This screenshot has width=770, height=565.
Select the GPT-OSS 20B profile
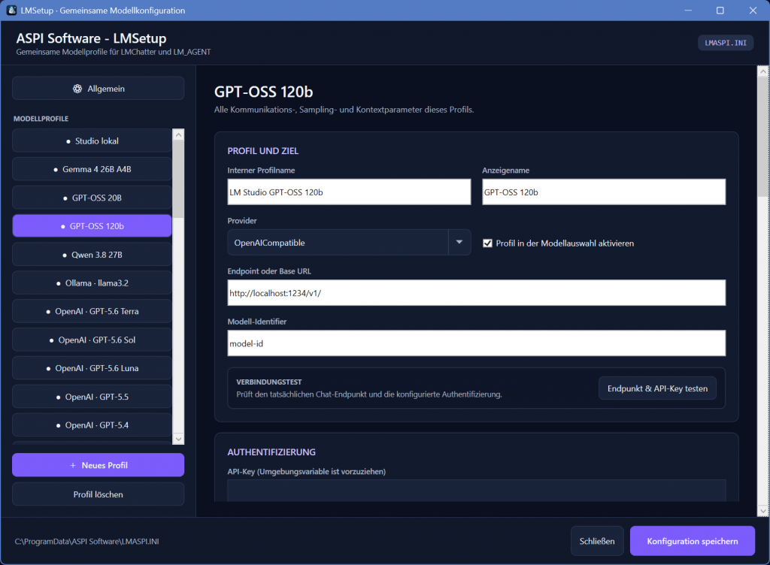pos(92,198)
